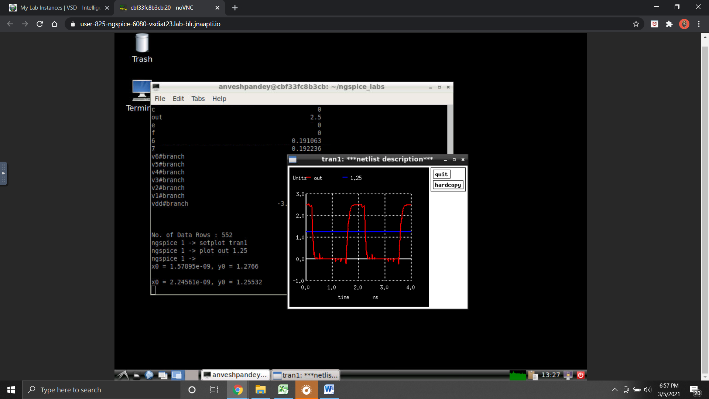Open the clipboard manager in the system tray
Viewport: 709px width, 399px height.
point(533,375)
